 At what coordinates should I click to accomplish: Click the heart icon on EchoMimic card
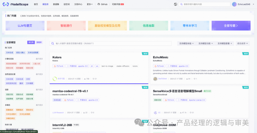(195, 79)
